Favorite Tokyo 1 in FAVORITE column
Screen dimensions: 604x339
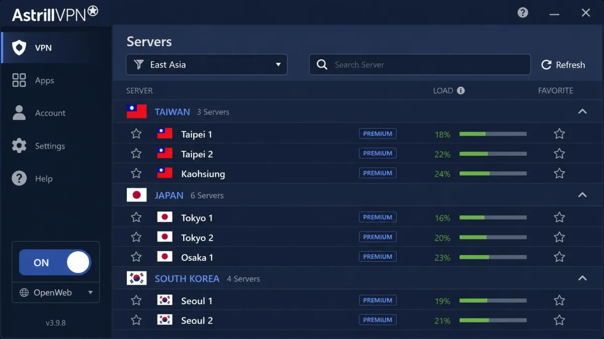(x=559, y=217)
